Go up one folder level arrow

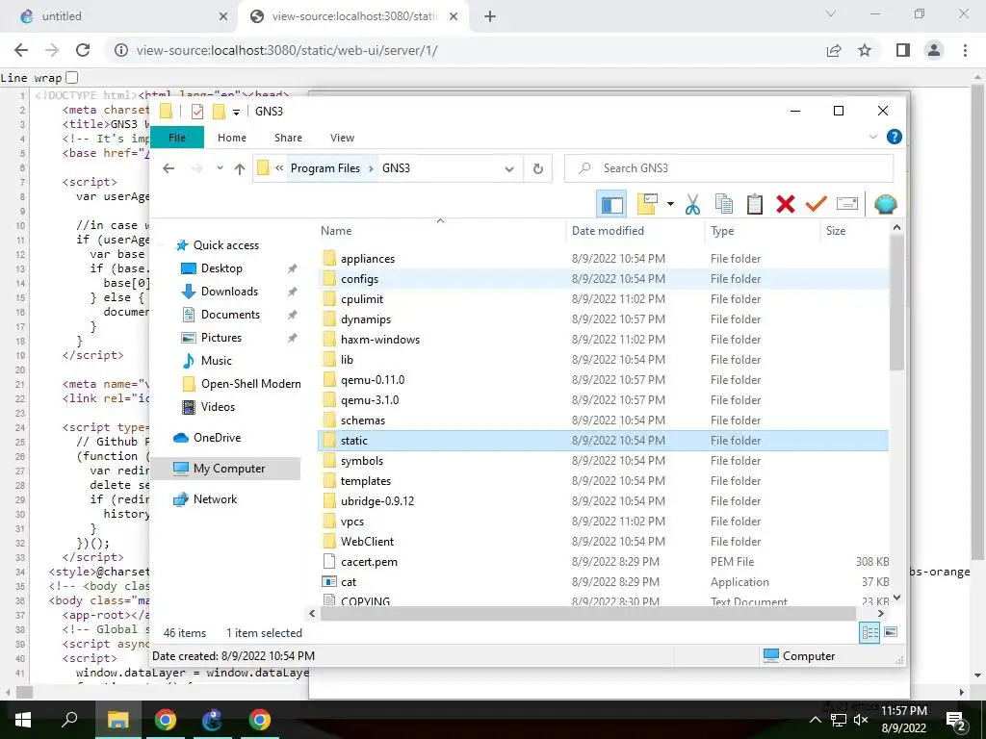click(x=240, y=168)
